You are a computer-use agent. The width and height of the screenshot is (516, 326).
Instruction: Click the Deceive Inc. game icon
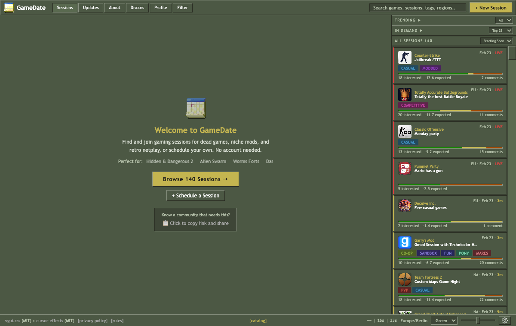pyautogui.click(x=405, y=205)
